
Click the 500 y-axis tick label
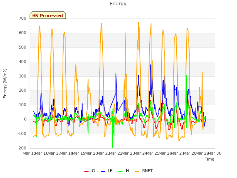[23, 47]
